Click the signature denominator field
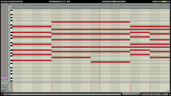This screenshot has width=171, height=96. pos(6,82)
